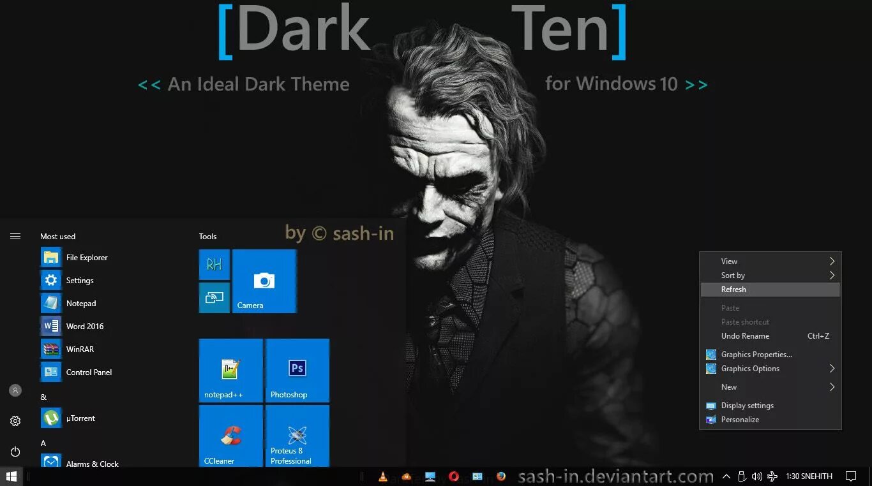Click the airplane mode tray icon
This screenshot has height=486, width=872.
pos(772,476)
